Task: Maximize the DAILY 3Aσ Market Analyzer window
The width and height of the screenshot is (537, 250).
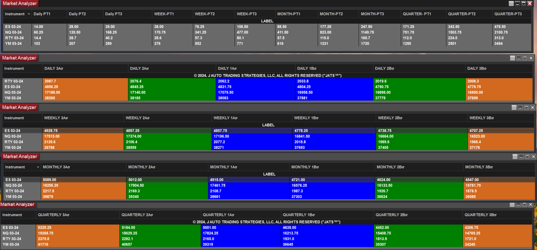Action: click(x=525, y=58)
